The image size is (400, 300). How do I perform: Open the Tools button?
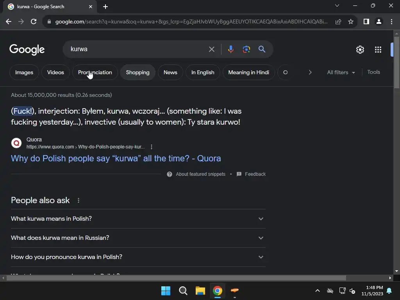coord(373,72)
